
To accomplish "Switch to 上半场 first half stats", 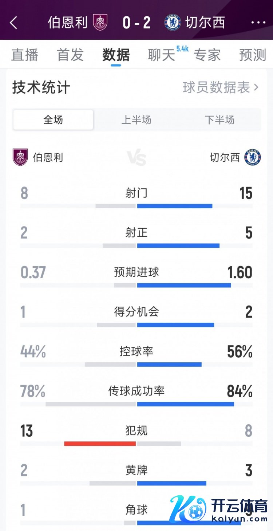I will click(x=136, y=120).
